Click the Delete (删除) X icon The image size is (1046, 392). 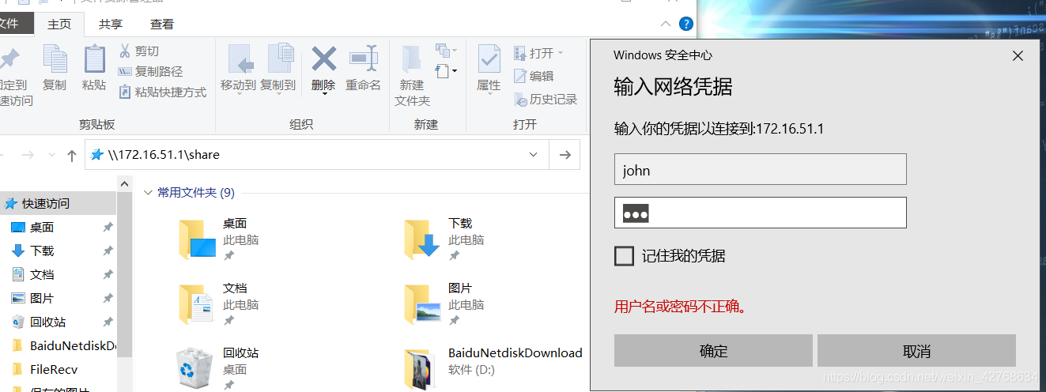point(323,59)
